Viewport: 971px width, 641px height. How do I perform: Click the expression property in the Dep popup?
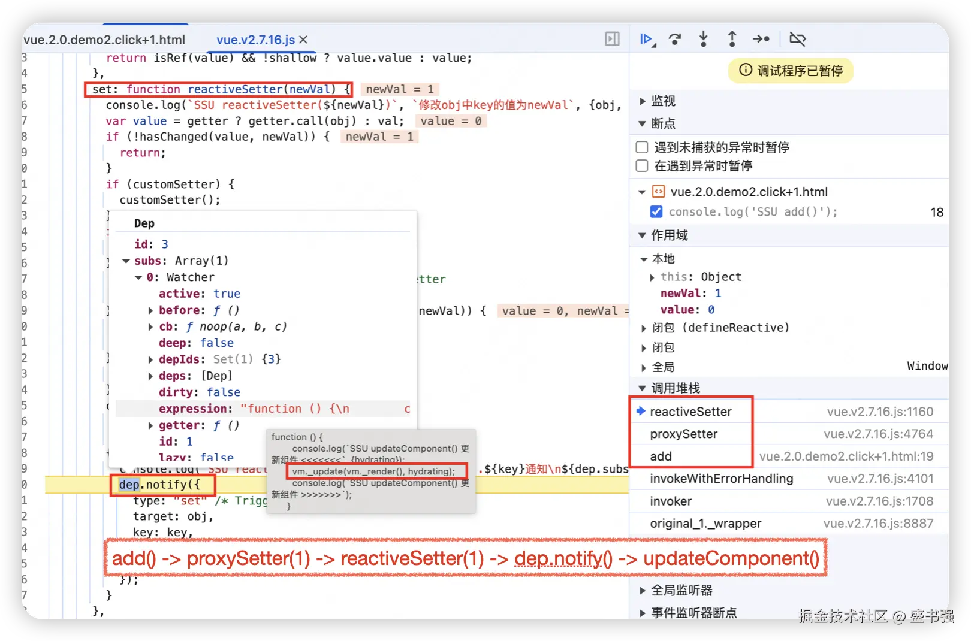pyautogui.click(x=263, y=409)
